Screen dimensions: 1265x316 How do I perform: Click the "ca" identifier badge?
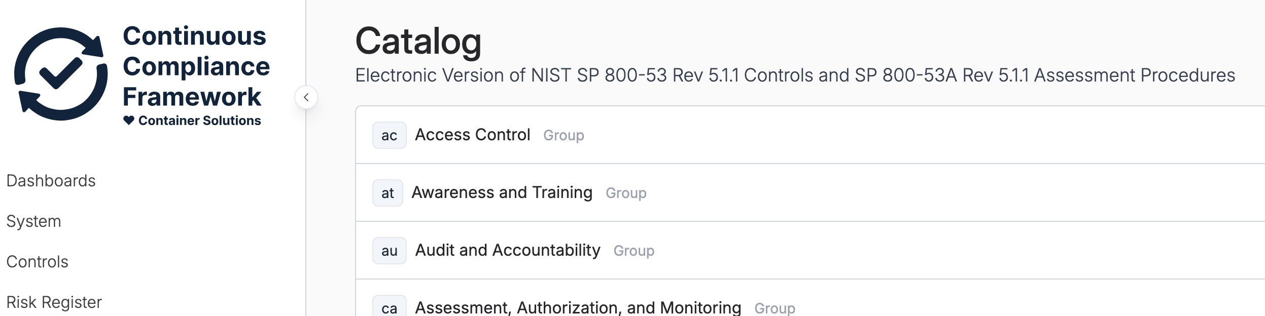coord(389,307)
